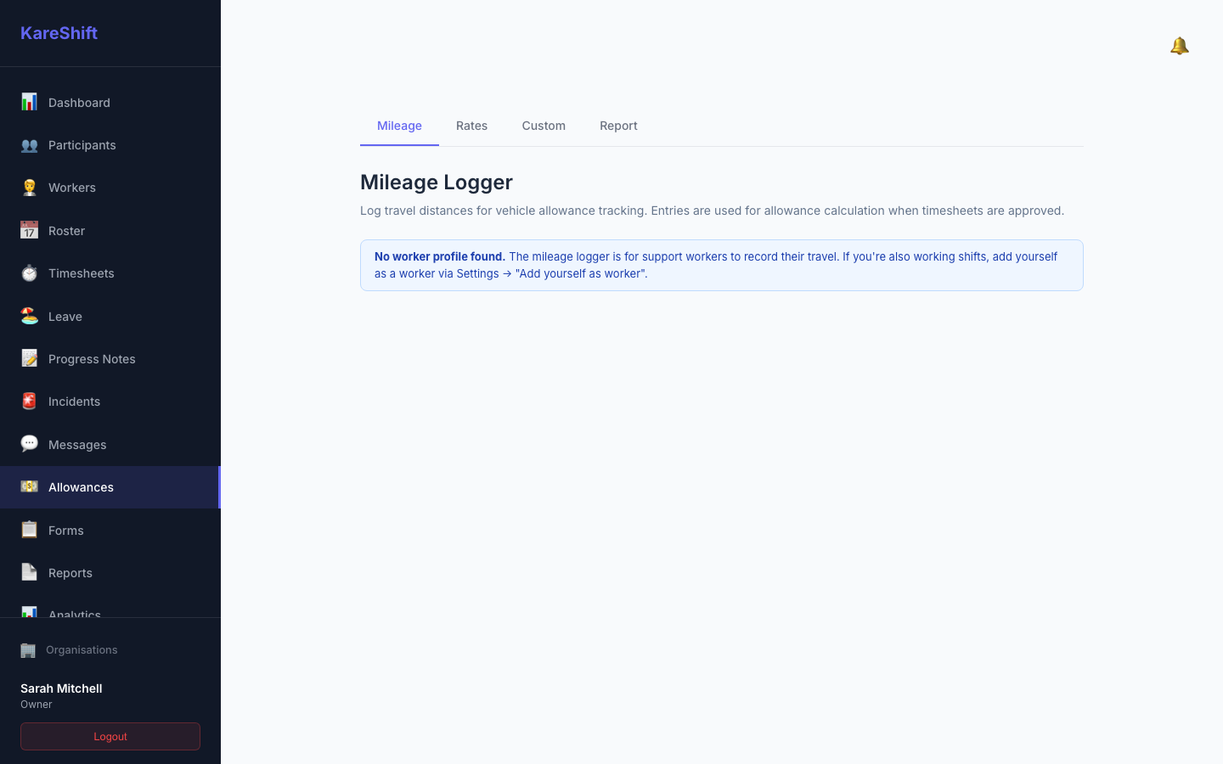Viewport: 1223px width, 764px height.
Task: Open the Report tab
Action: click(x=618, y=126)
